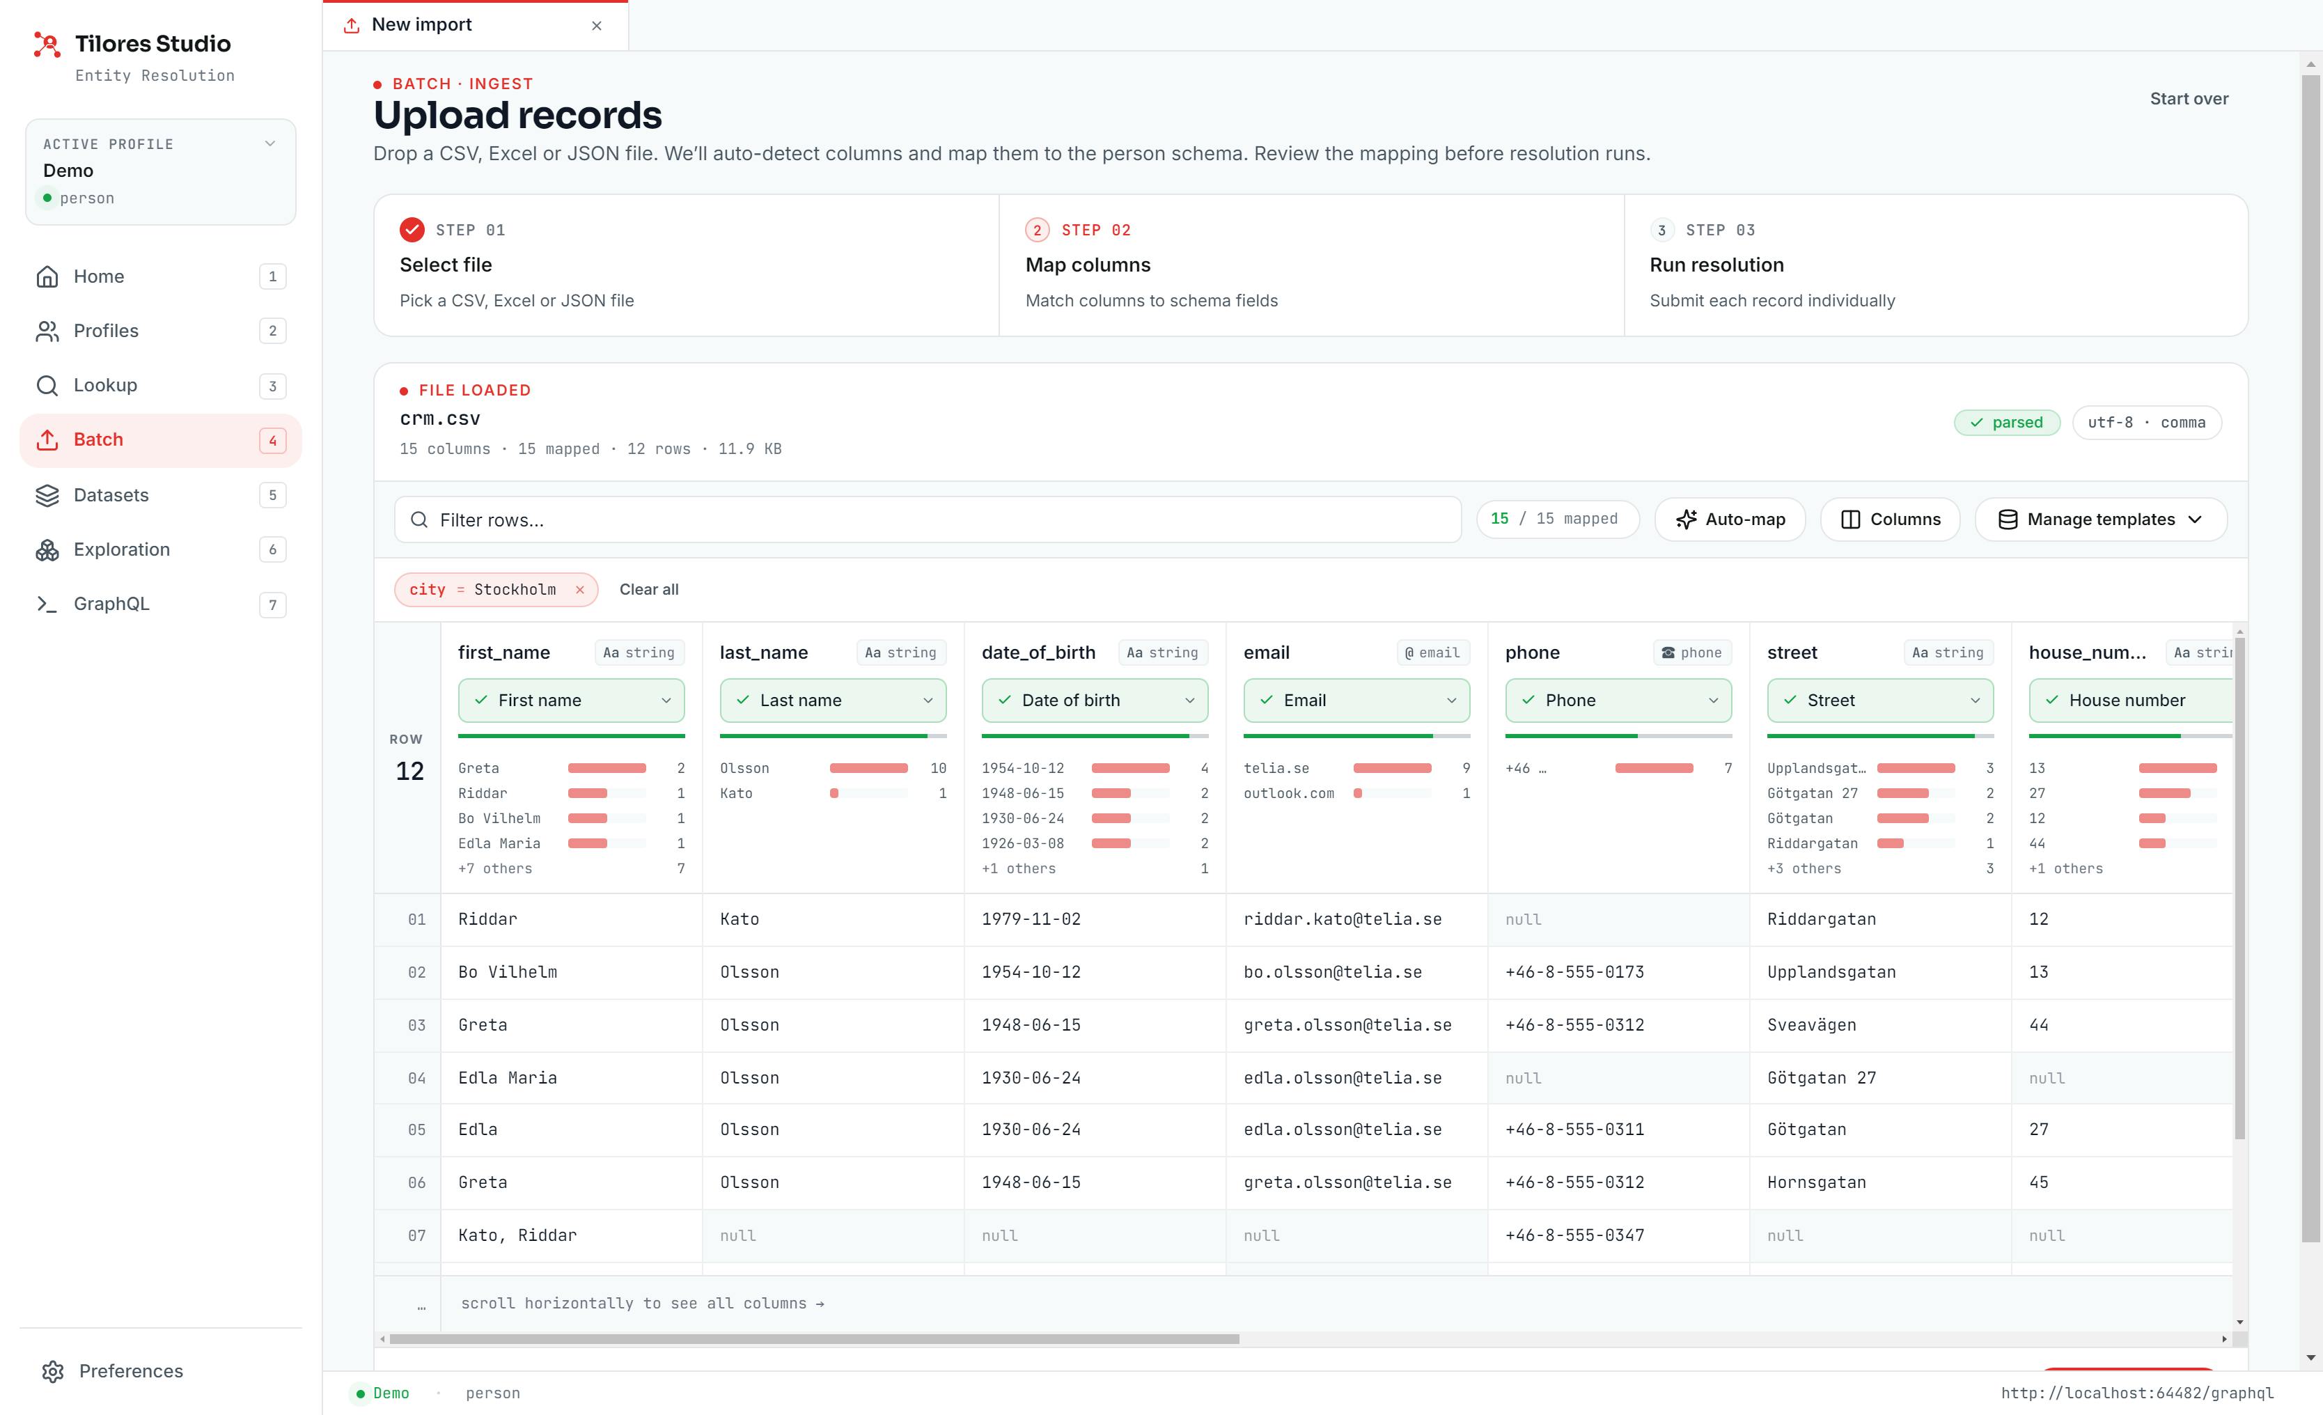Open Lookup via magnifier icon
Screen dimensions: 2323x1415
coord(47,386)
